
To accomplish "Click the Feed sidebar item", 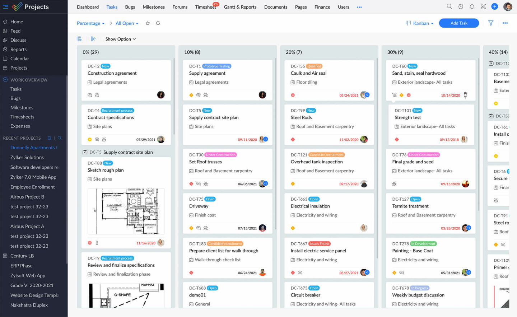I will pos(15,31).
